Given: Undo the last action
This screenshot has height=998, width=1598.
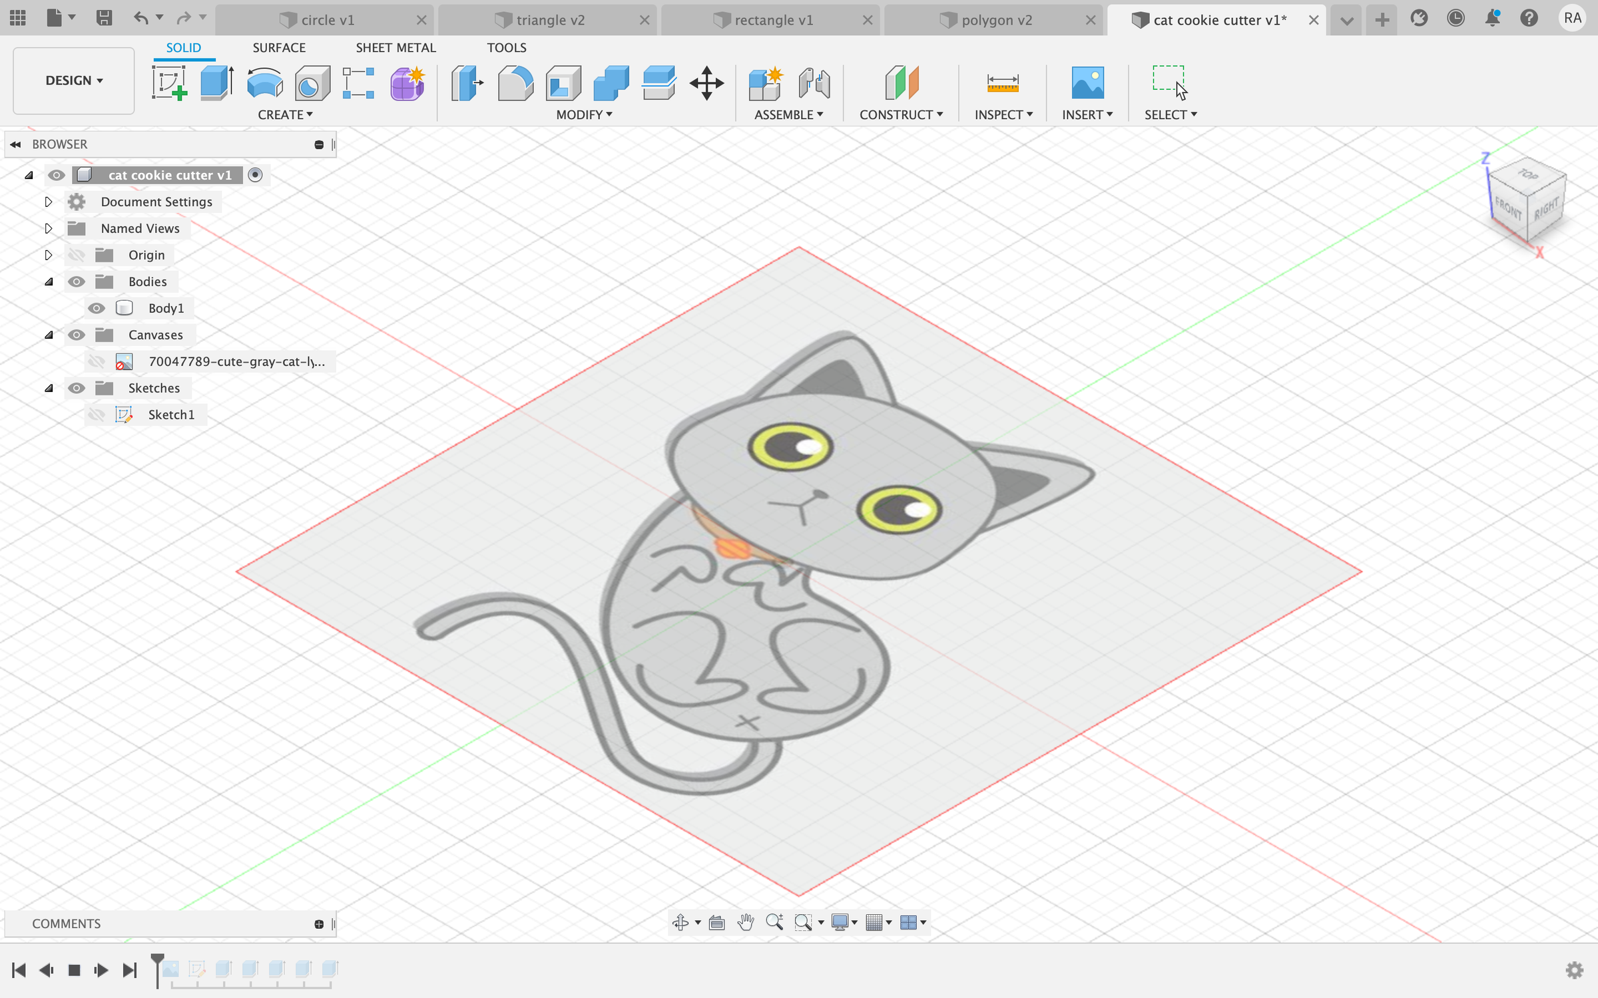Looking at the screenshot, I should 140,18.
